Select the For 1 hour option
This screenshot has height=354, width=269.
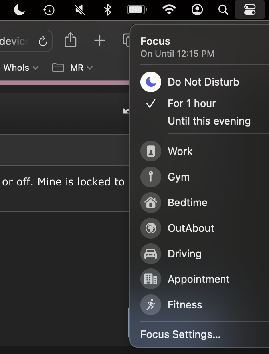coord(192,103)
